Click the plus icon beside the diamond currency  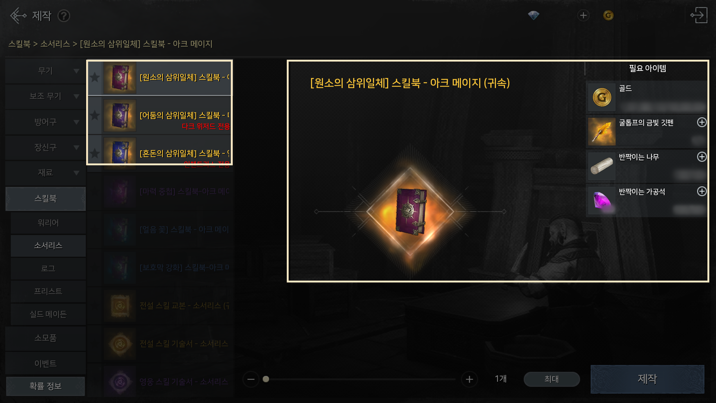[583, 15]
